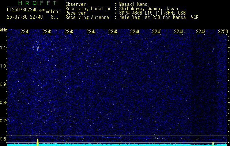Click the 2247 time marker
Viewport: 230px width, 146px height.
157,31
